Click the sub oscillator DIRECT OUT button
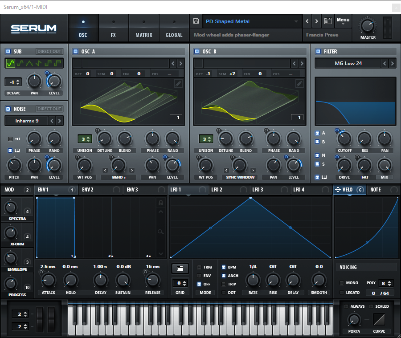The width and height of the screenshot is (401, 338). coord(49,52)
